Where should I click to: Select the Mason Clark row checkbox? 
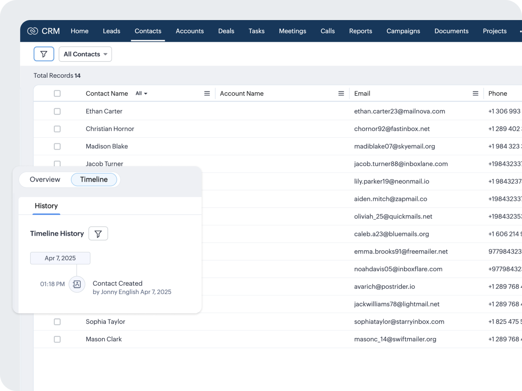[57, 339]
